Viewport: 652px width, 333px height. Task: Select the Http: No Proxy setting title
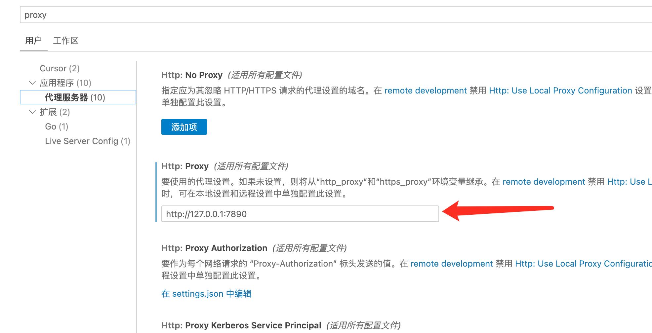(x=192, y=75)
